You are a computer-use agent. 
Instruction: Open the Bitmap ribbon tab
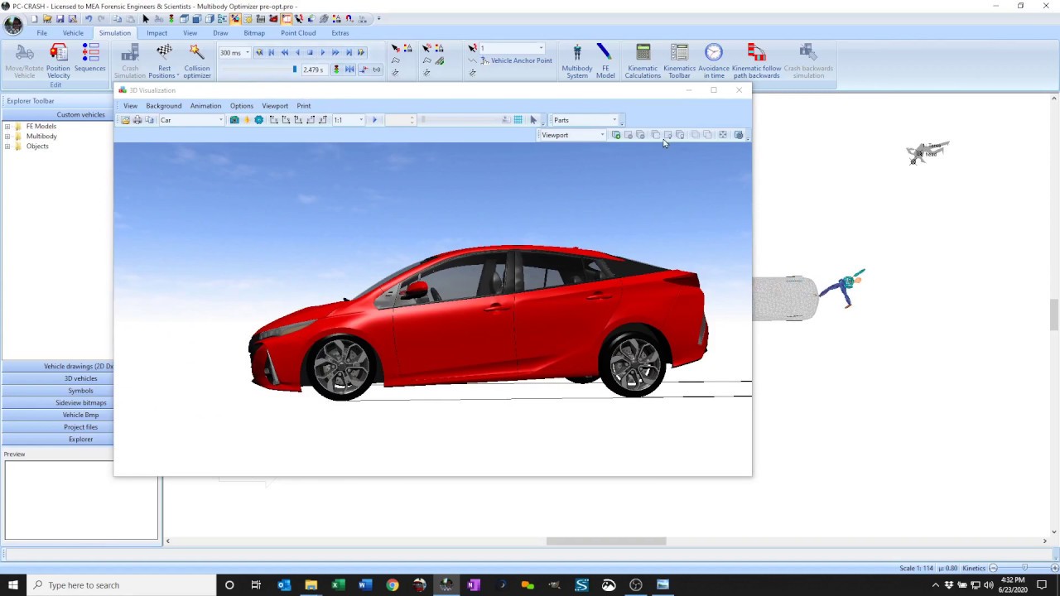pyautogui.click(x=254, y=33)
